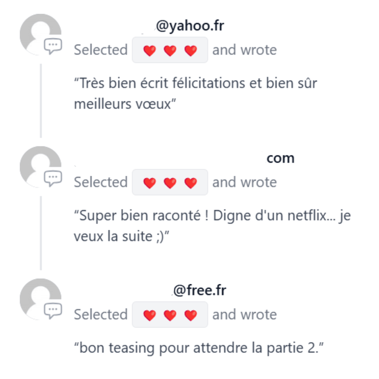This screenshot has width=379, height=379.
Task: Click first heart in @yahoo.fr rating
Action: click(149, 51)
